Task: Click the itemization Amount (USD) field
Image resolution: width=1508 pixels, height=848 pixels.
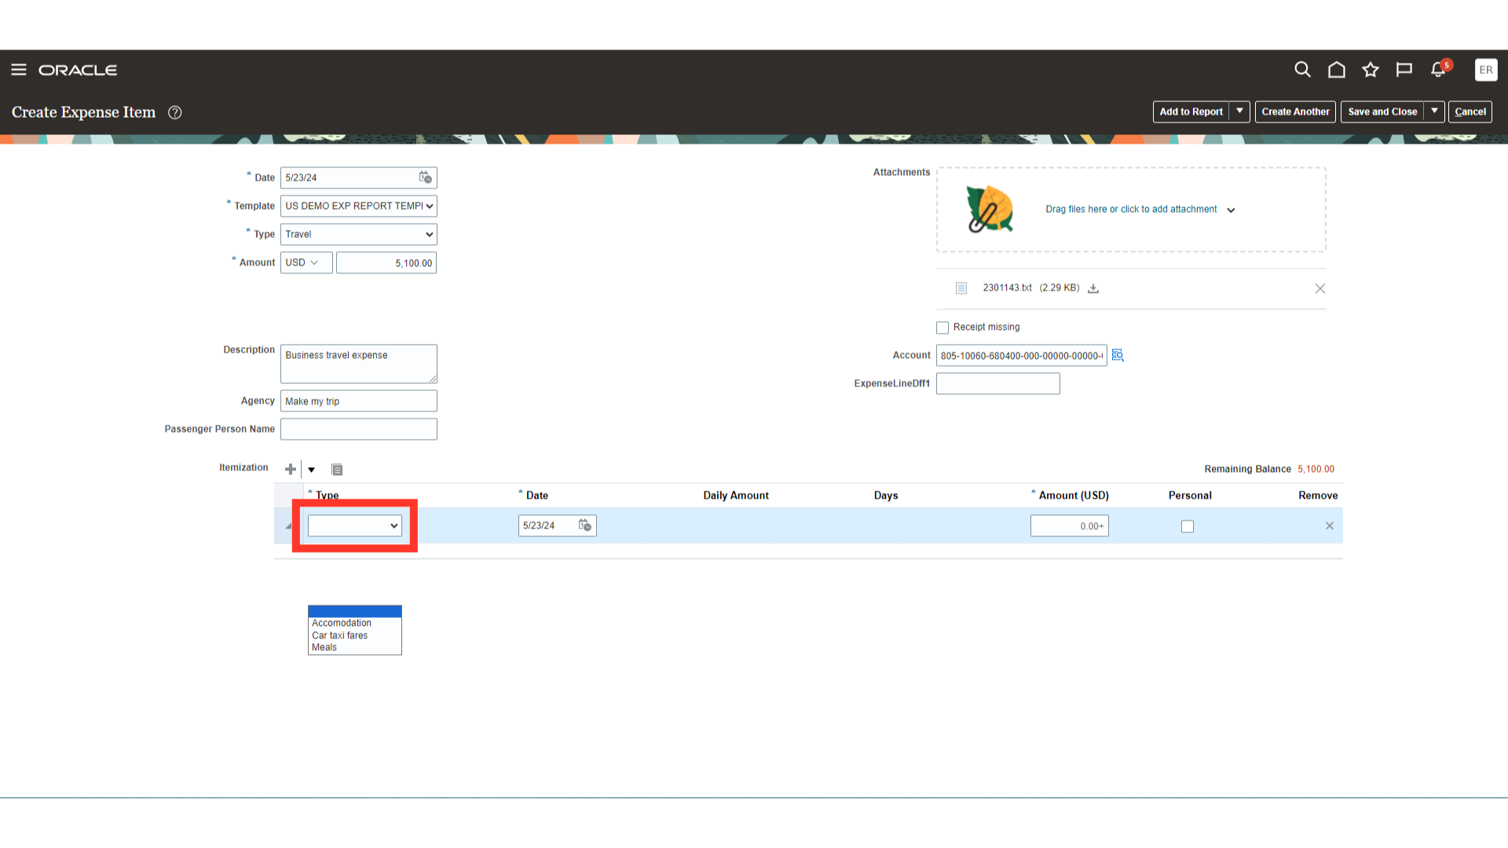Action: coord(1070,526)
